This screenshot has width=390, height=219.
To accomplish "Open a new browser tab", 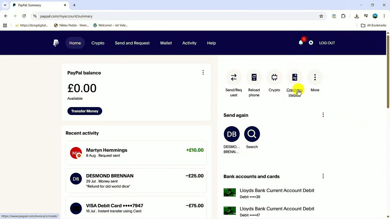I will [74, 5].
